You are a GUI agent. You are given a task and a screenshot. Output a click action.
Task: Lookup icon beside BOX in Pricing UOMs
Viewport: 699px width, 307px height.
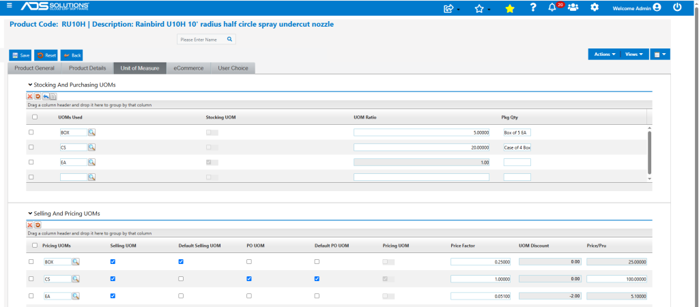click(76, 262)
